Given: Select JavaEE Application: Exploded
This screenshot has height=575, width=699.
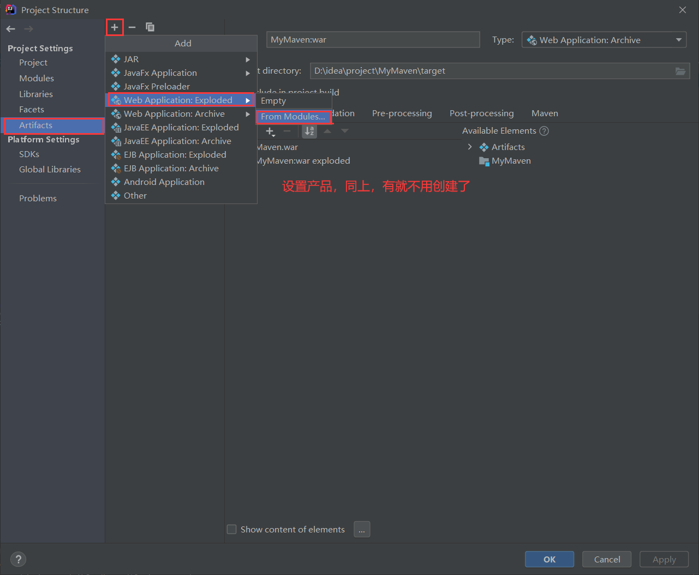Looking at the screenshot, I should click(x=181, y=127).
